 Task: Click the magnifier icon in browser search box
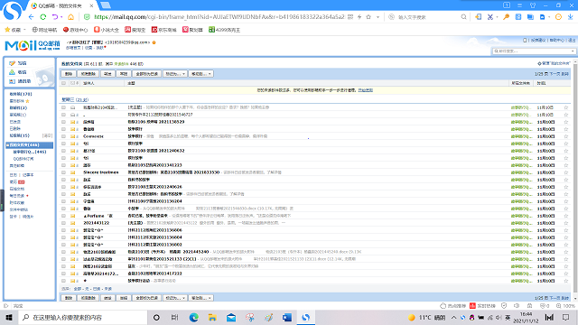tap(463, 17)
